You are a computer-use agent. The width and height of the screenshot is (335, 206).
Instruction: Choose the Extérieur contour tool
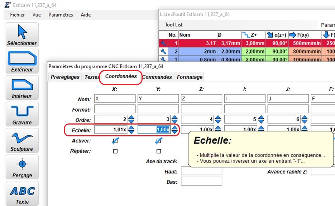pyautogui.click(x=22, y=61)
